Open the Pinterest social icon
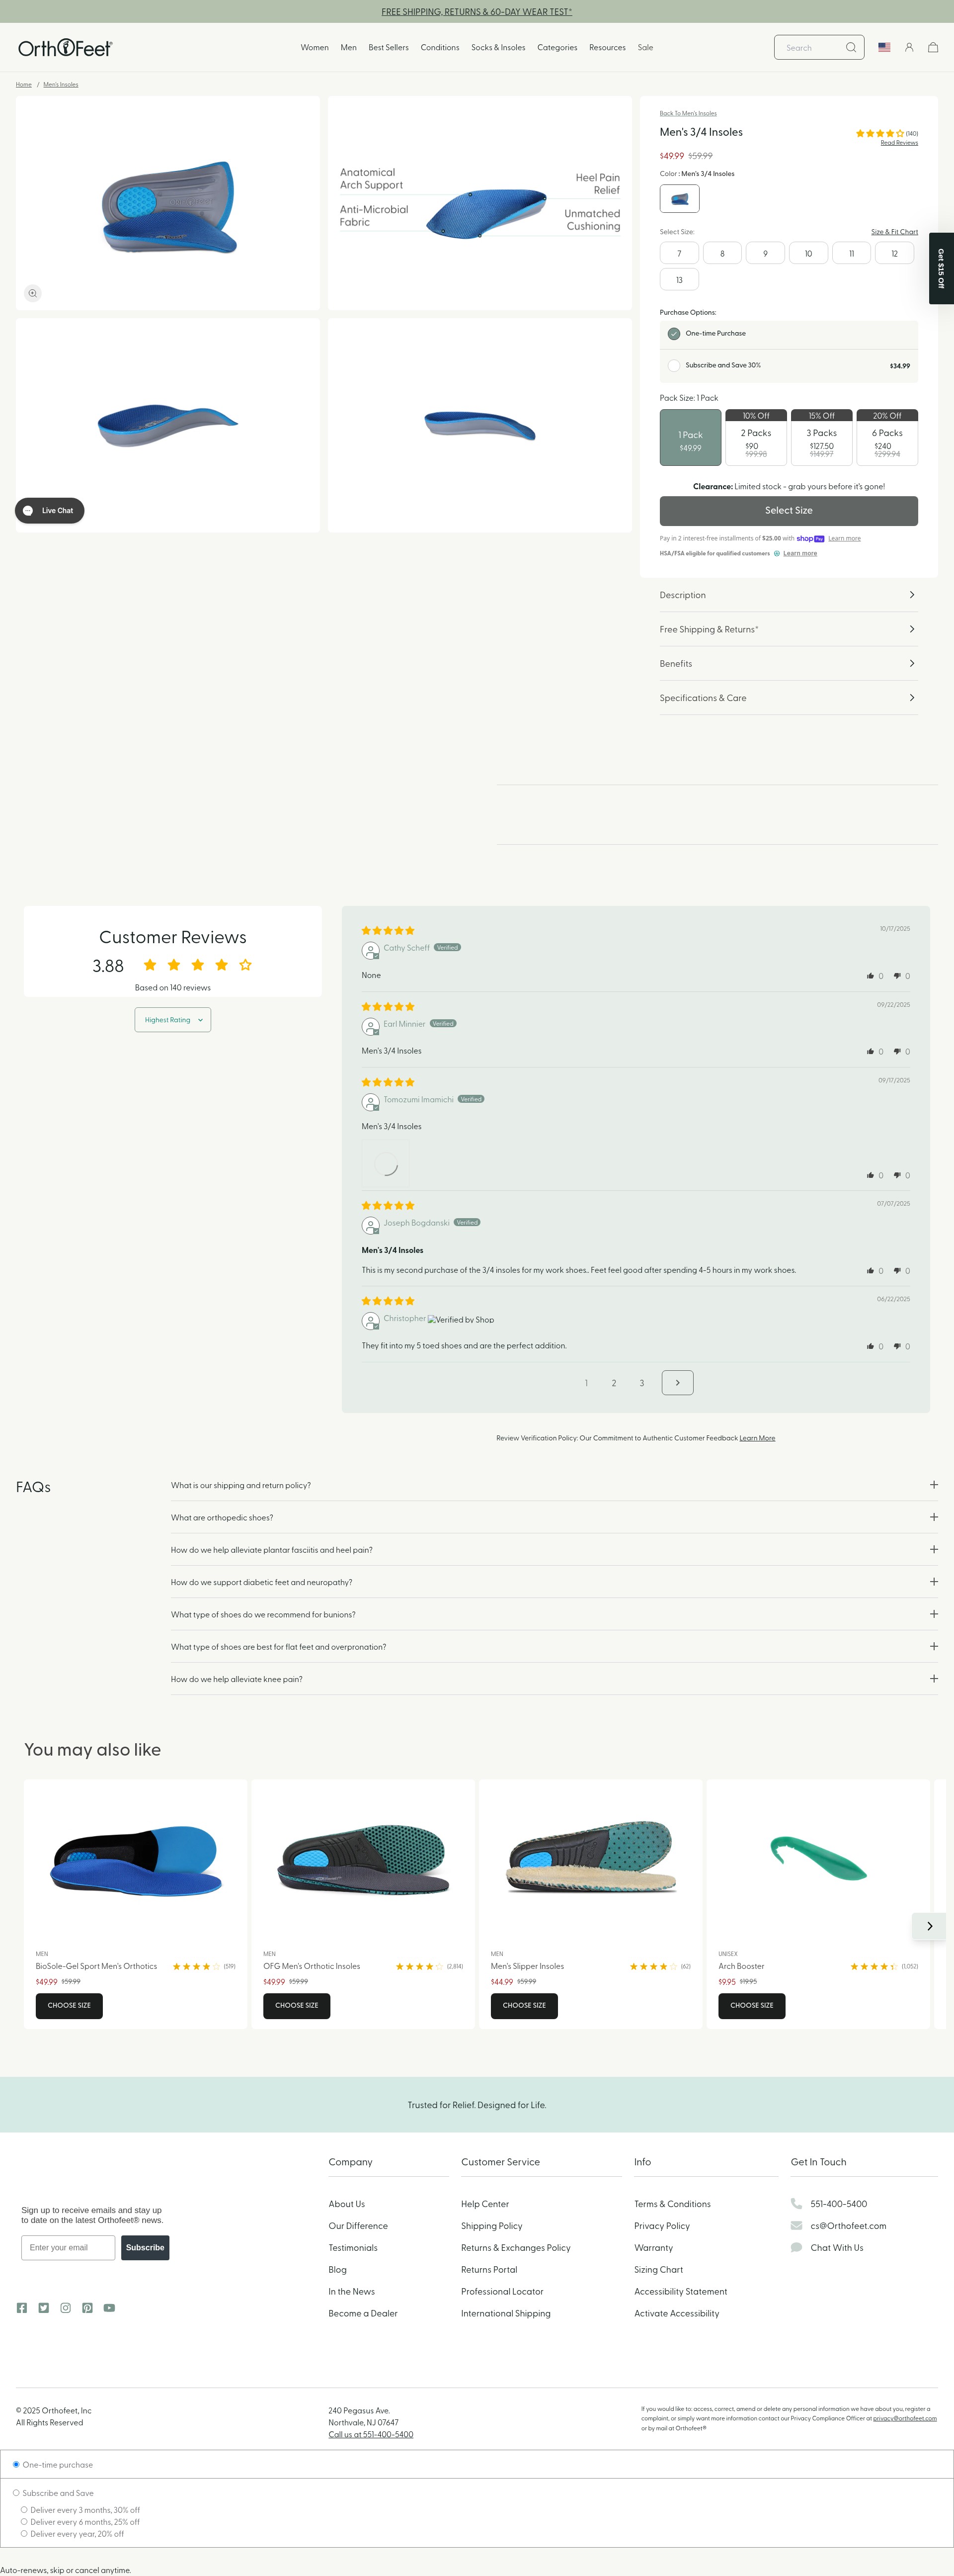954x2576 pixels. click(x=88, y=2308)
